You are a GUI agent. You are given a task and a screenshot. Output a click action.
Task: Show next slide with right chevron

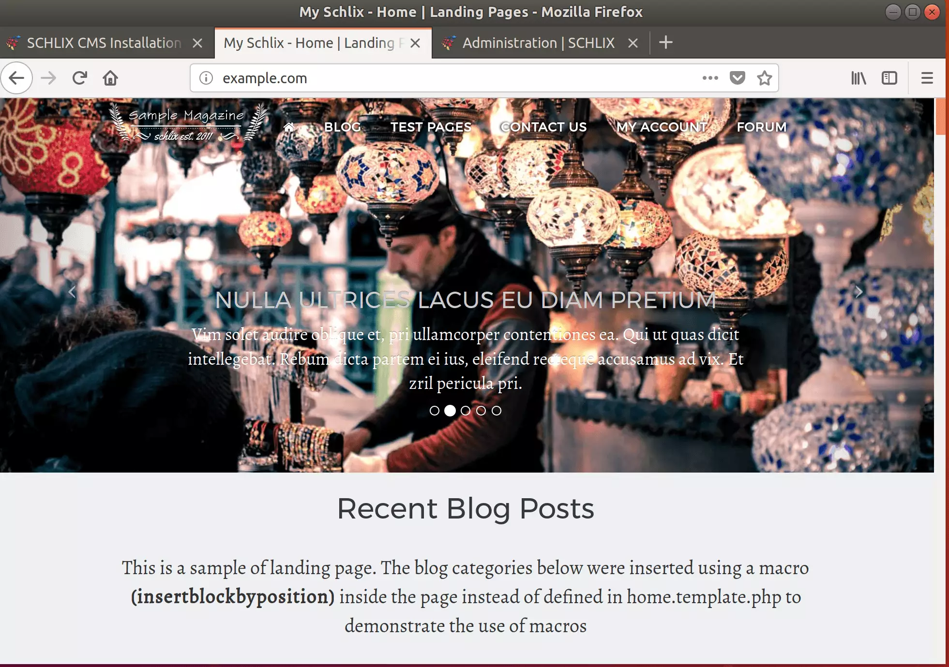click(x=859, y=292)
